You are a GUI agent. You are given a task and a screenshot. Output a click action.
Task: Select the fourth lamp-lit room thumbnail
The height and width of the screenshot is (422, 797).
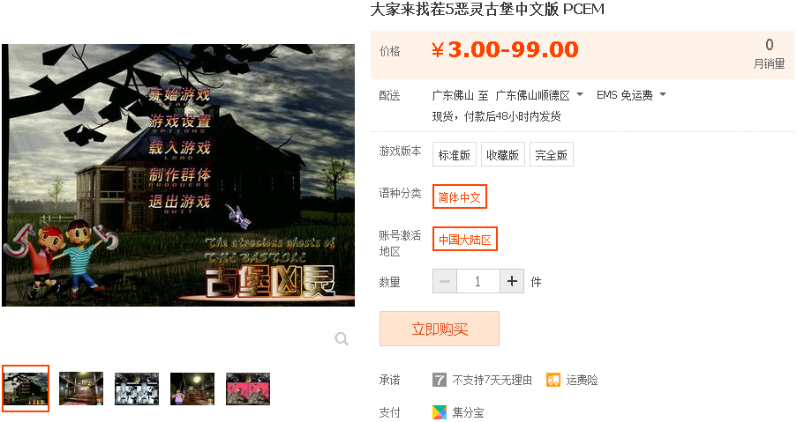pyautogui.click(x=192, y=389)
